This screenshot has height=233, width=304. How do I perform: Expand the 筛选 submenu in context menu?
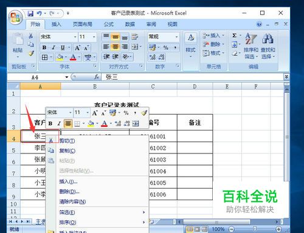click(x=97, y=212)
